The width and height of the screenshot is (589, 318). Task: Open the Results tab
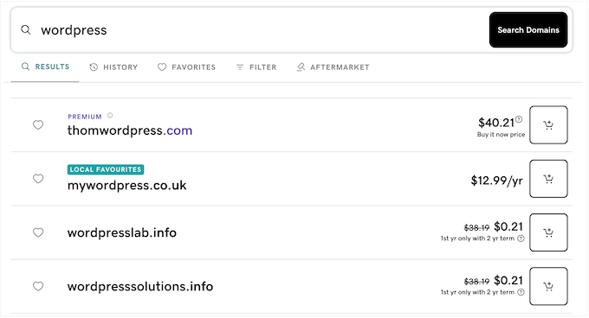45,67
